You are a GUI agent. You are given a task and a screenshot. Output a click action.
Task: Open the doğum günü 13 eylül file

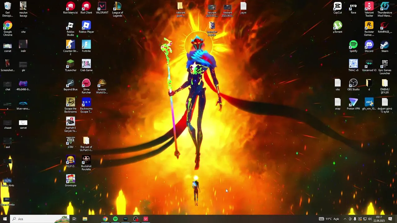385,106
